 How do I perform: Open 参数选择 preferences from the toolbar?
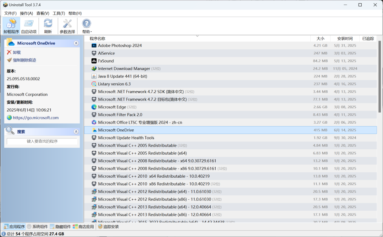67,26
